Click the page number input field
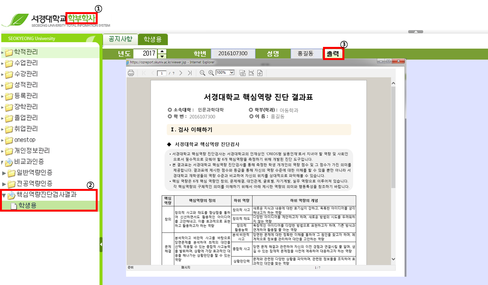Image resolution: width=488 pixels, height=285 pixels. 162,73
